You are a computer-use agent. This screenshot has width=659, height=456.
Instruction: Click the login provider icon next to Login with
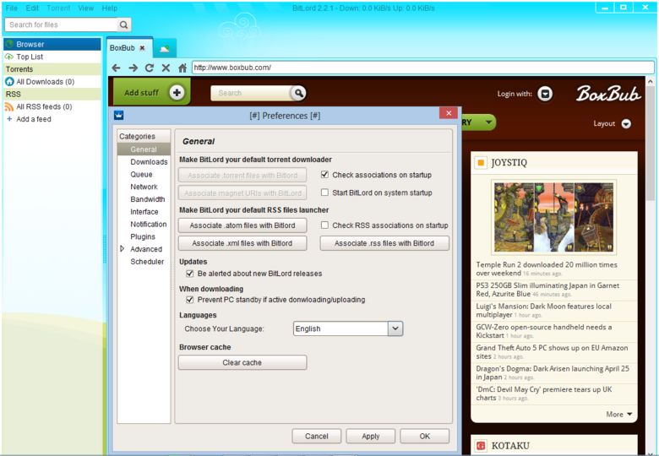pyautogui.click(x=545, y=93)
